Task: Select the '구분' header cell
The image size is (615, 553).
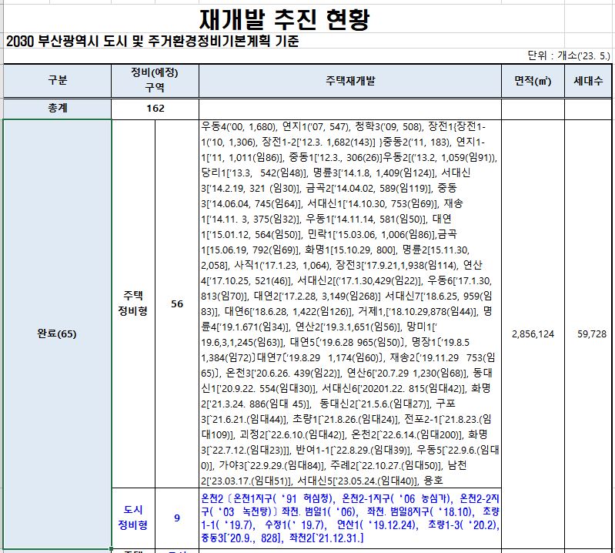Action: point(57,80)
